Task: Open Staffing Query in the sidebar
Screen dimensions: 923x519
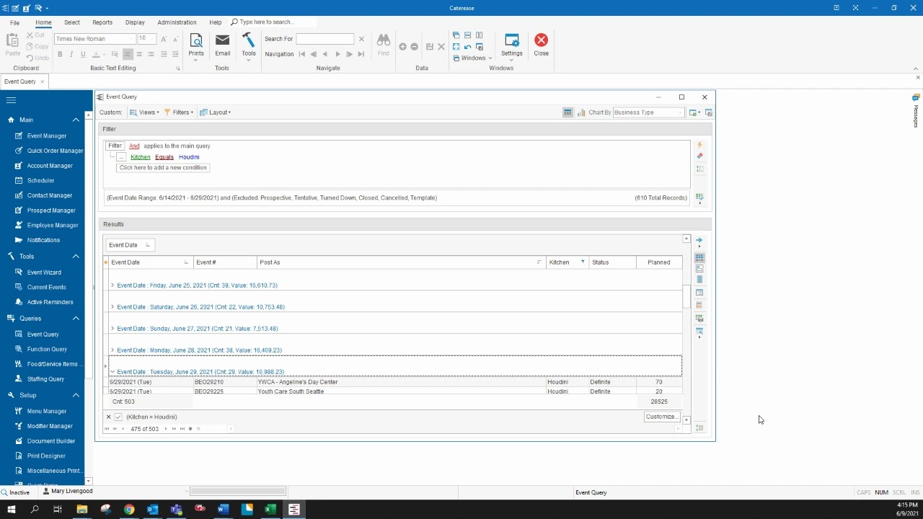Action: click(x=45, y=379)
